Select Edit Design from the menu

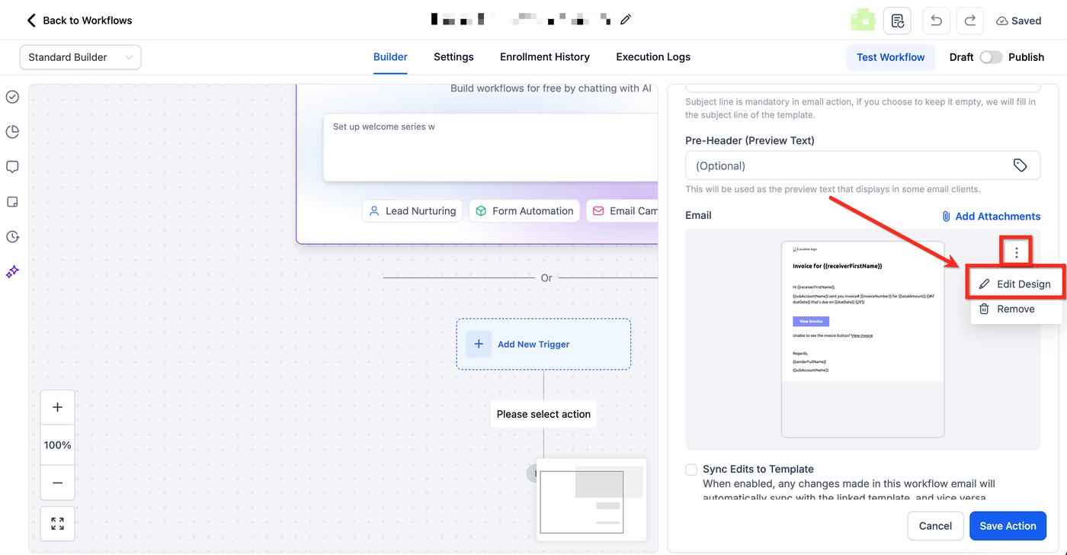pos(1016,284)
